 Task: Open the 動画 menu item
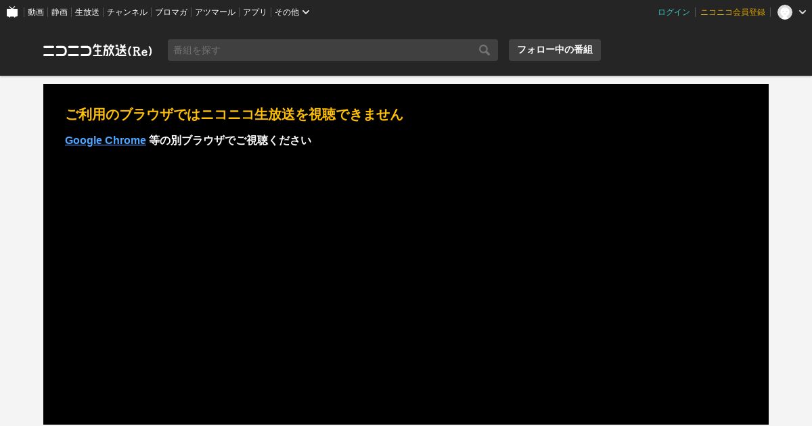coord(36,12)
